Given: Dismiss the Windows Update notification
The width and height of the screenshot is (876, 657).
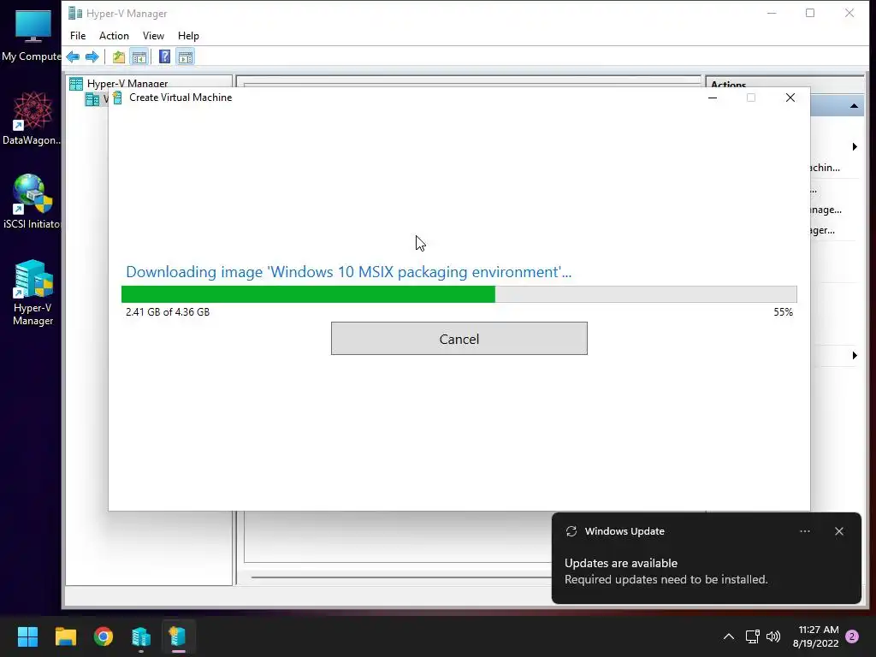Looking at the screenshot, I should coord(839,531).
